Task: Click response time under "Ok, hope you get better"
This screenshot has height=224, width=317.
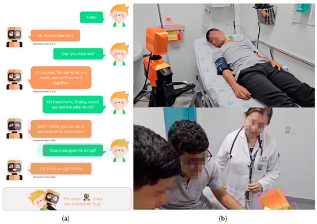Action: (44, 177)
